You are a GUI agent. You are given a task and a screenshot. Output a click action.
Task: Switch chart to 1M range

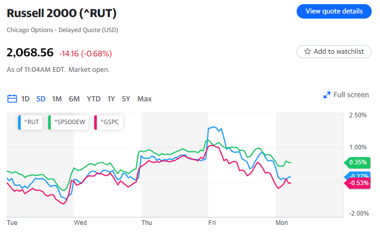57,99
